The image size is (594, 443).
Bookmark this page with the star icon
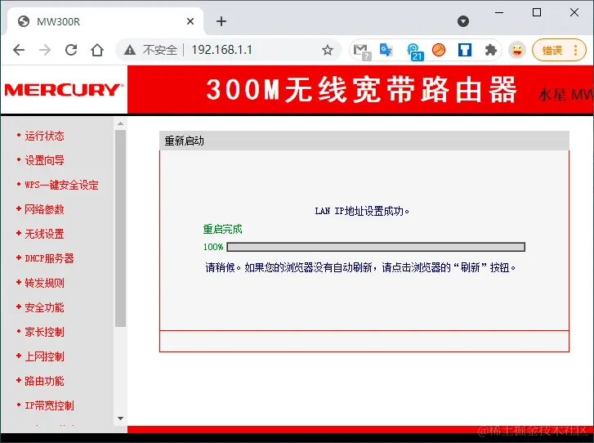pyautogui.click(x=328, y=50)
